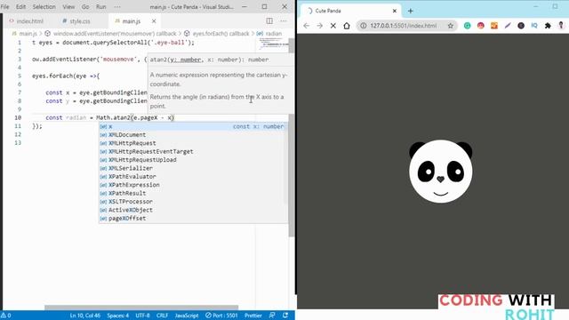Choose the x suggestion in autocomplete

click(x=193, y=126)
